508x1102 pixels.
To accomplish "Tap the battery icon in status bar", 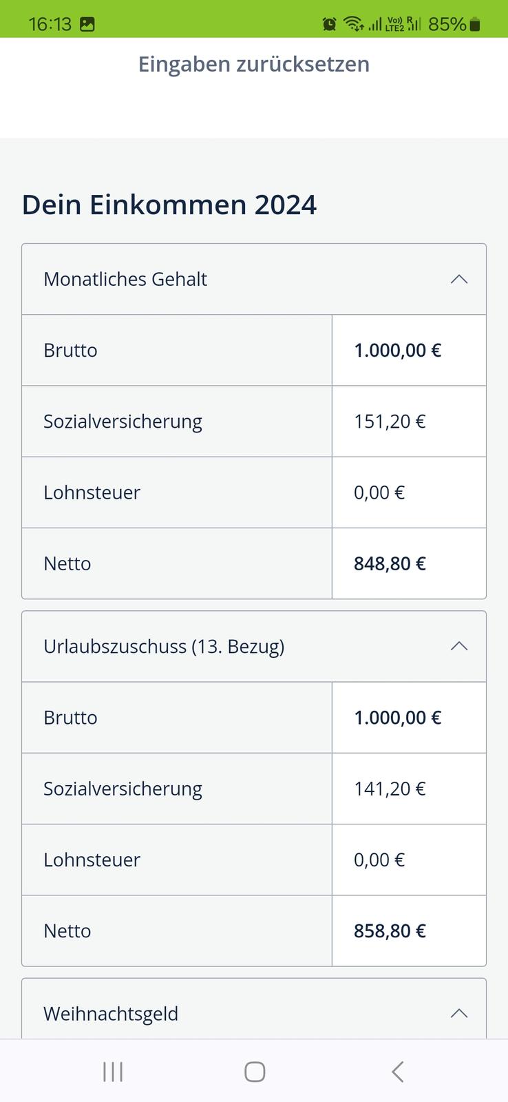I will [x=474, y=25].
